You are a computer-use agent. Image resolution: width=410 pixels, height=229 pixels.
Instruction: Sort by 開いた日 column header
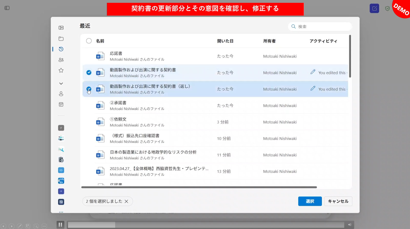coord(225,41)
